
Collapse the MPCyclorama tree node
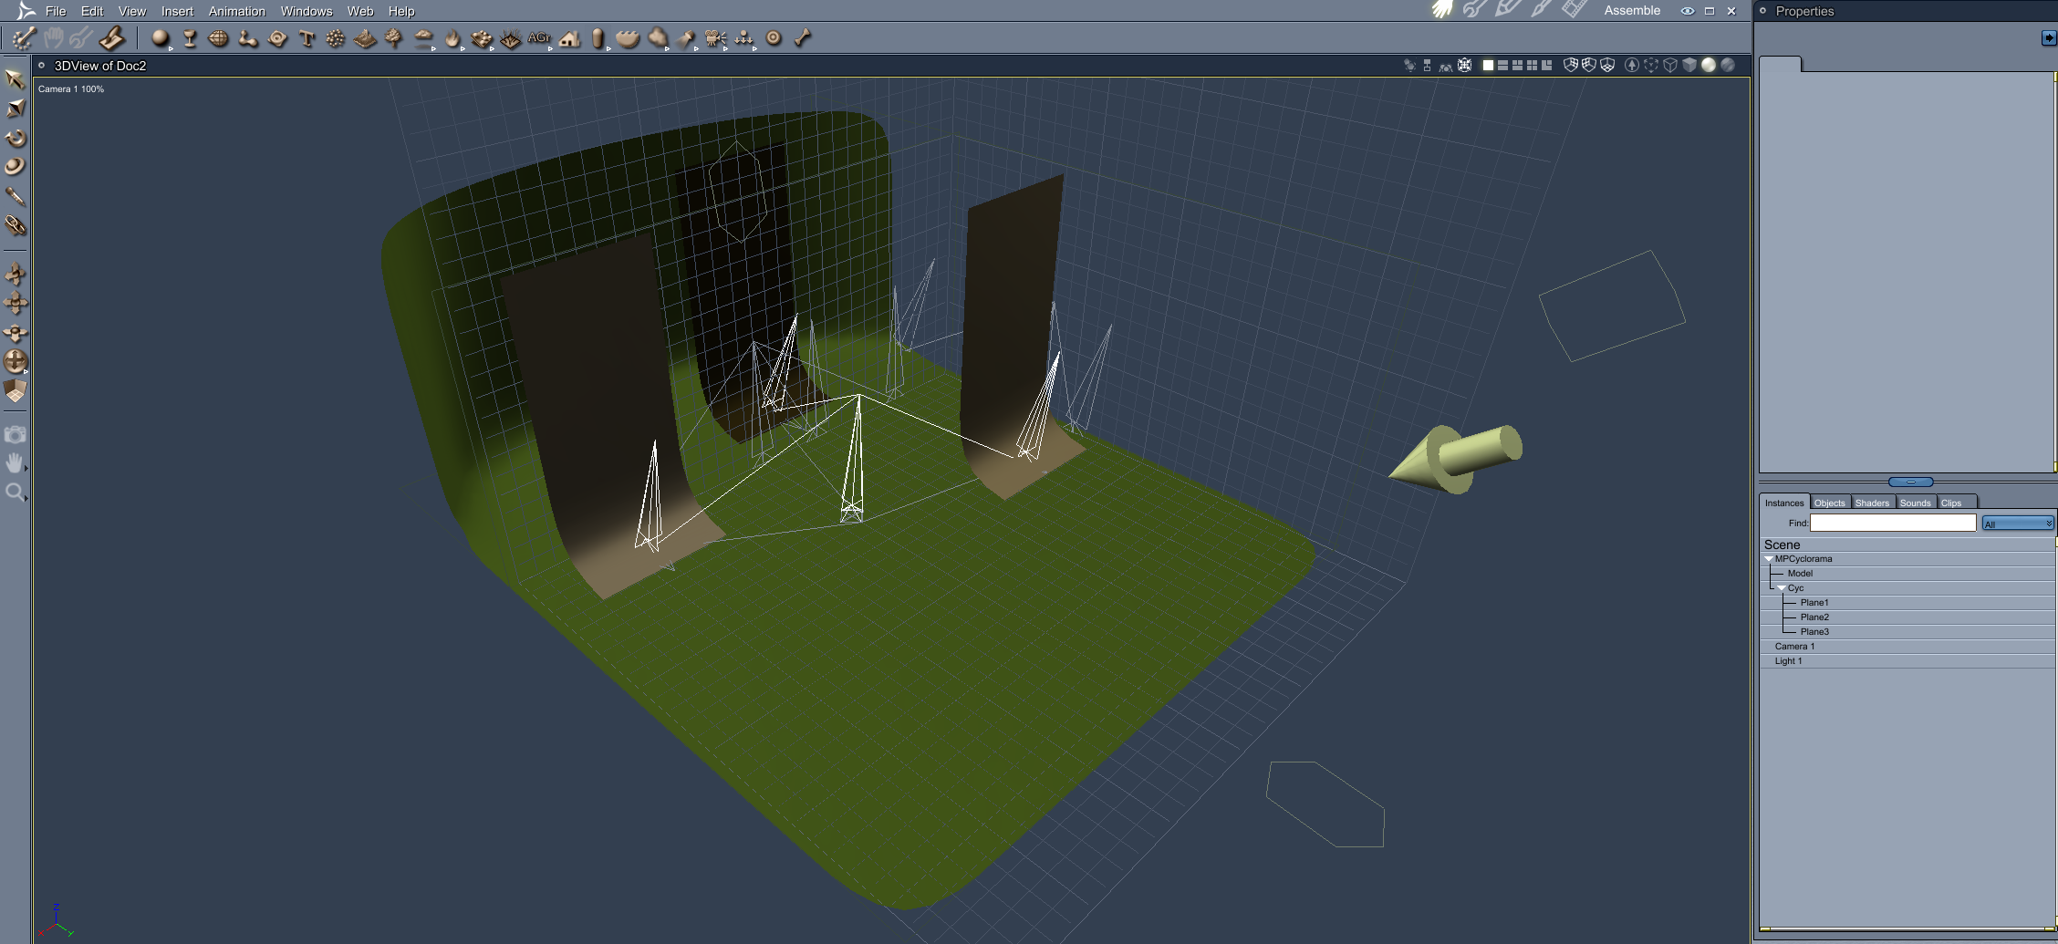(1769, 559)
